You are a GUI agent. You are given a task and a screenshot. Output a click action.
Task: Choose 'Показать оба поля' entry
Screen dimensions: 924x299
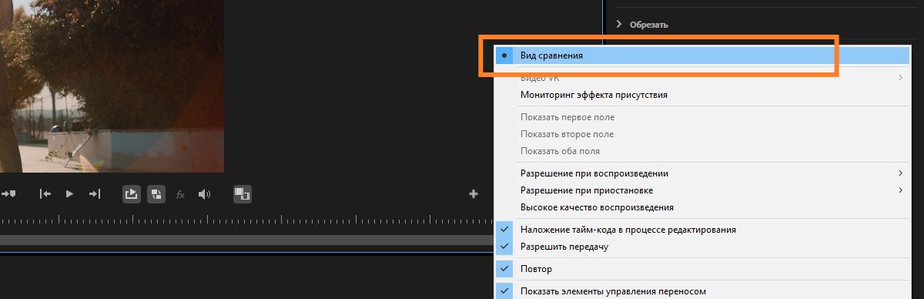click(701, 151)
